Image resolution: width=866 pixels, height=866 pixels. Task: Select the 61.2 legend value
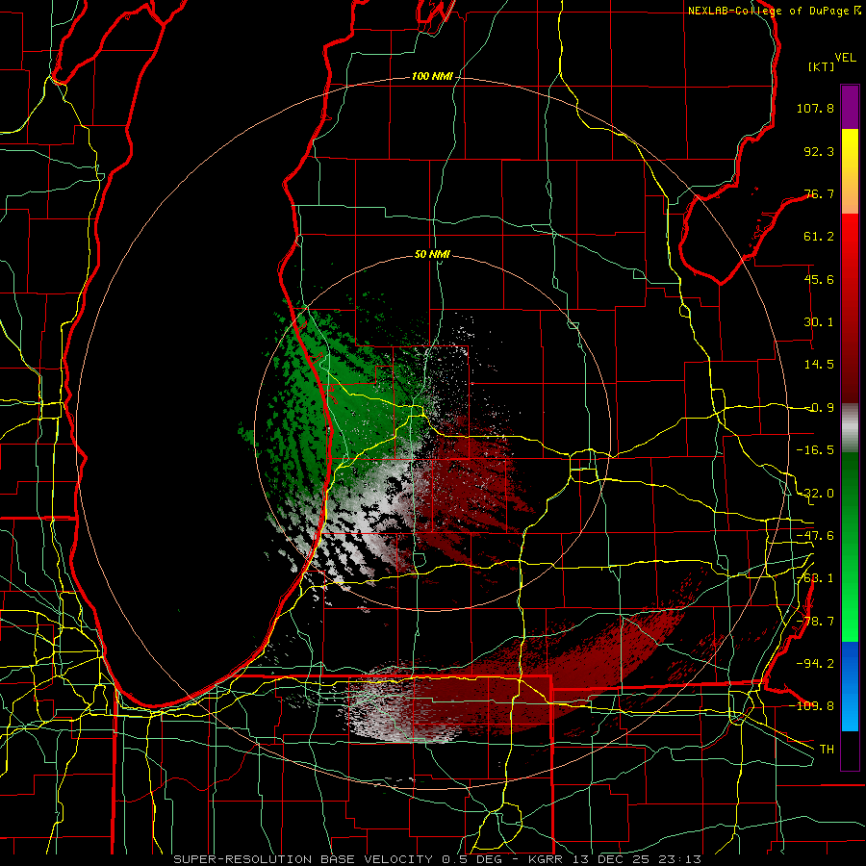click(x=819, y=237)
